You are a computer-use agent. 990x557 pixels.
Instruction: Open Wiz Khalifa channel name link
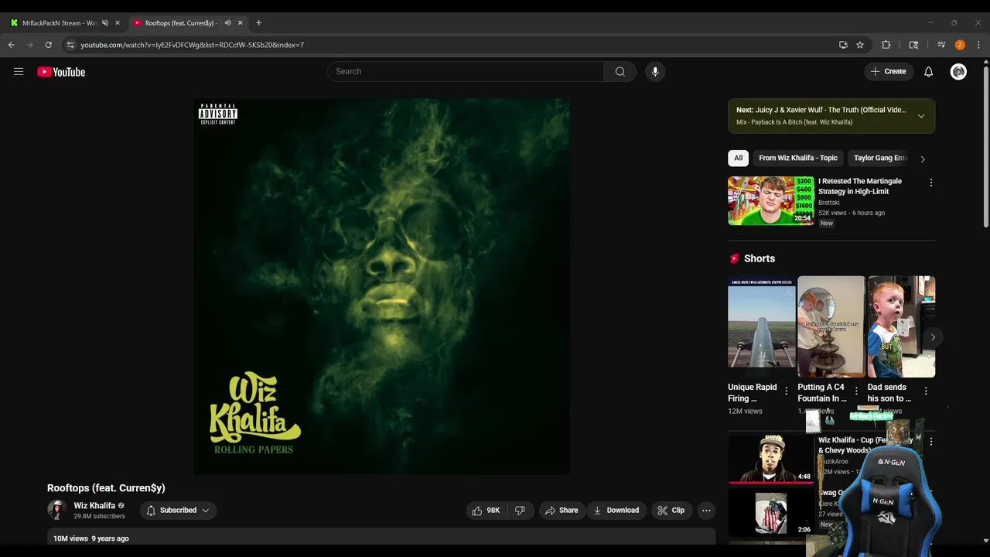tap(94, 505)
